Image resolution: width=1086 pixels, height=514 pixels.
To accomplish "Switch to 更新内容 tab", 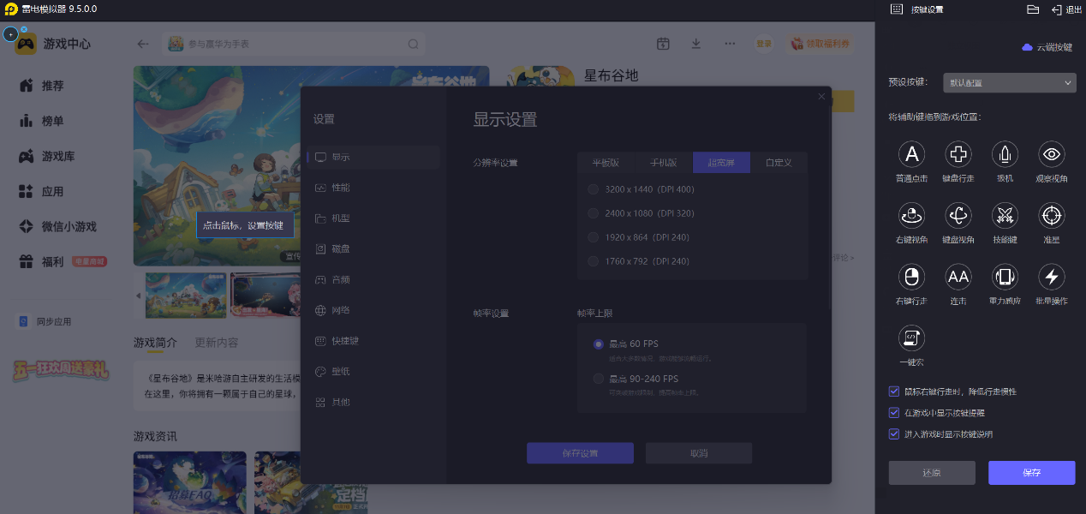I will tap(217, 343).
